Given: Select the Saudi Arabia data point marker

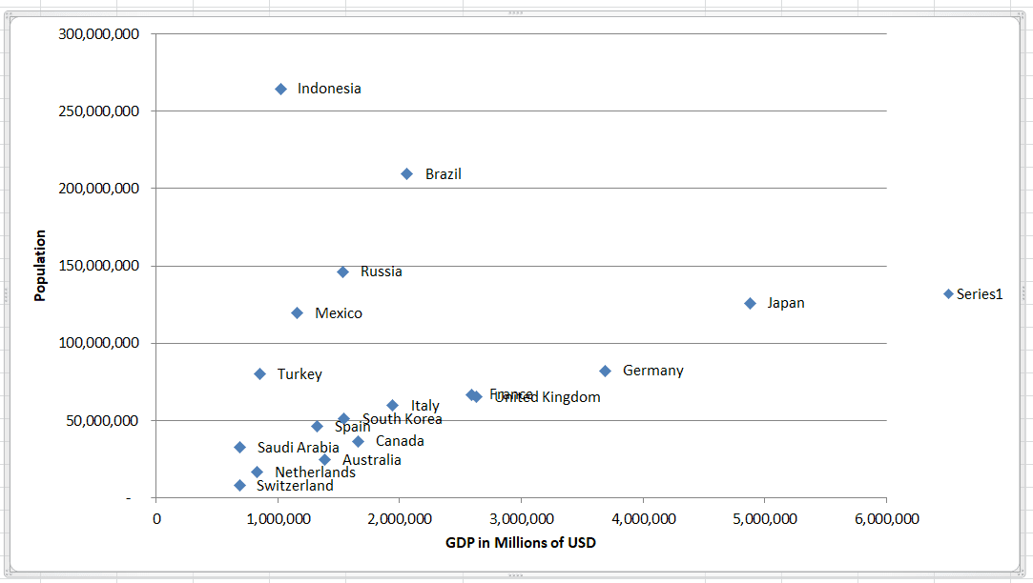Looking at the screenshot, I should click(238, 446).
